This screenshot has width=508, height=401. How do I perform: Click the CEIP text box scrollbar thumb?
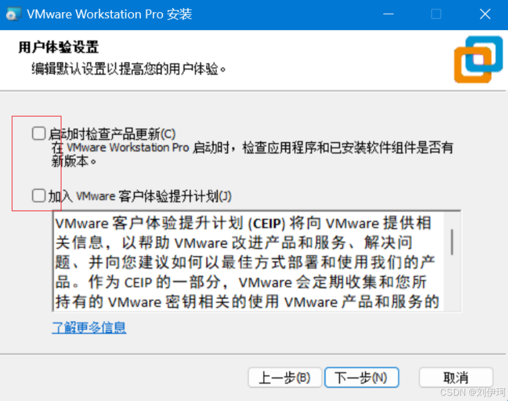(x=452, y=242)
